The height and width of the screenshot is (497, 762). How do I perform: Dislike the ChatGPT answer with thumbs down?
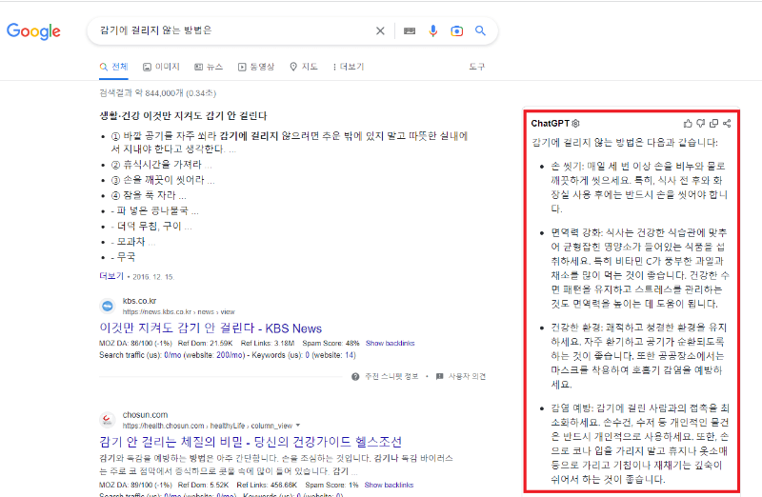click(x=700, y=124)
